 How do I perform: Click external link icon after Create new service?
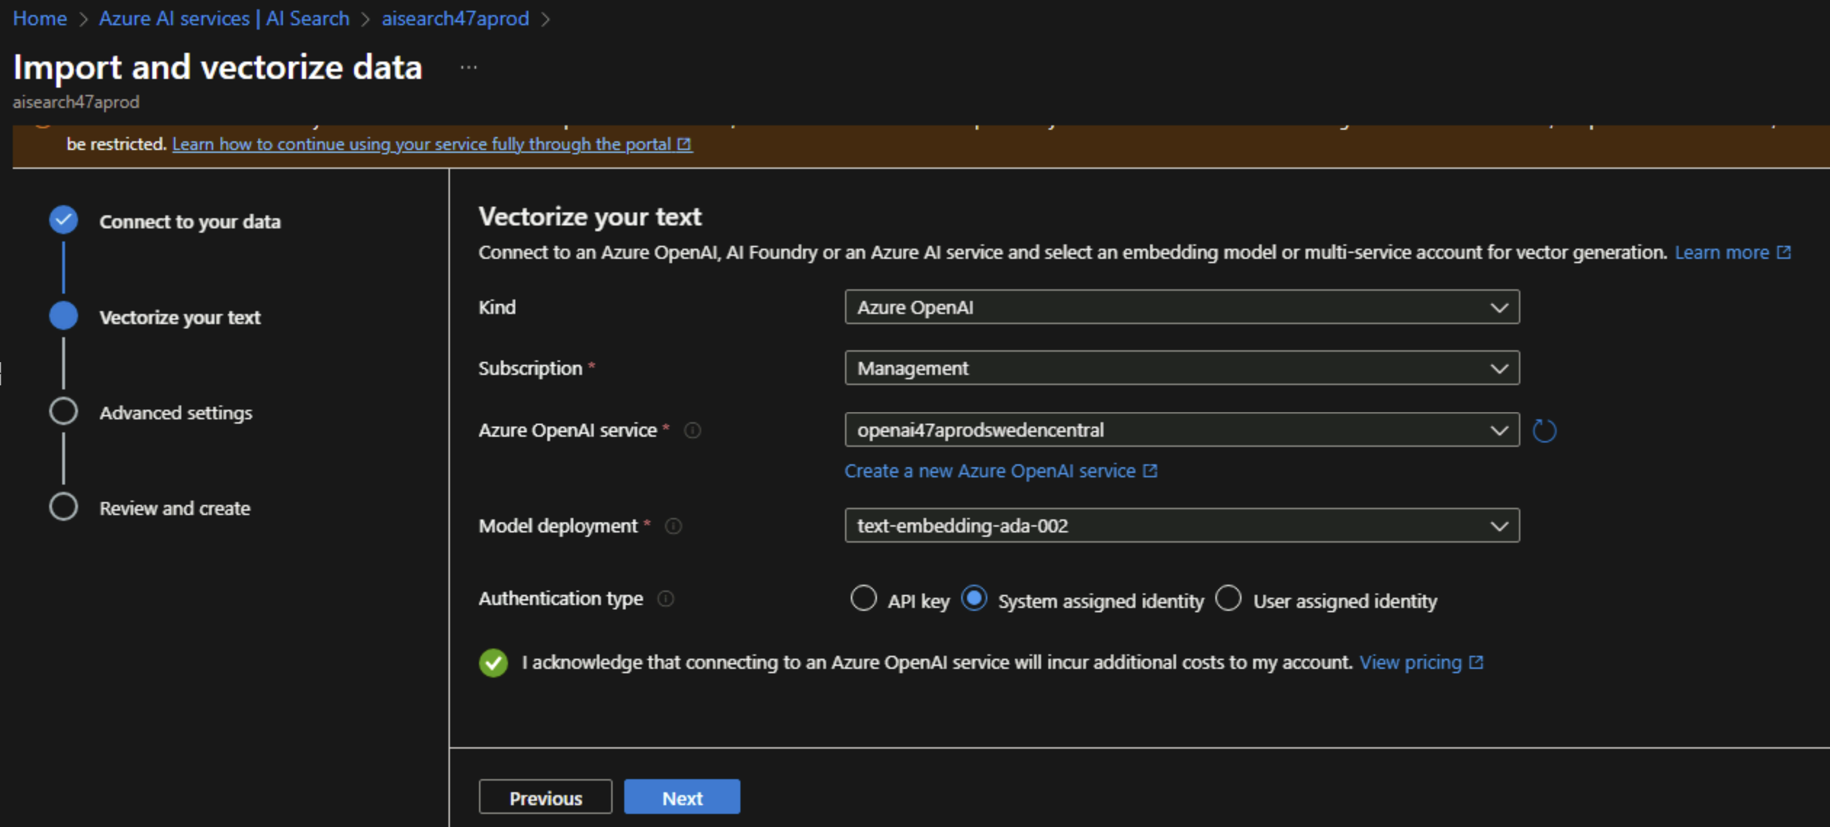pos(1150,471)
